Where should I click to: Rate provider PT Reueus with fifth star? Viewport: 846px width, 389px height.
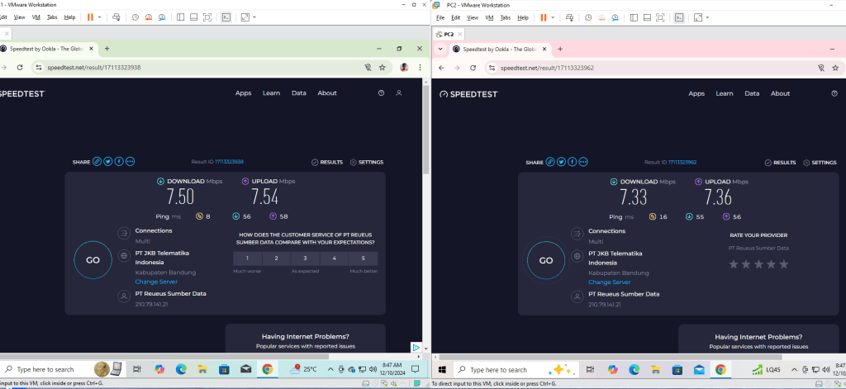pyautogui.click(x=784, y=263)
